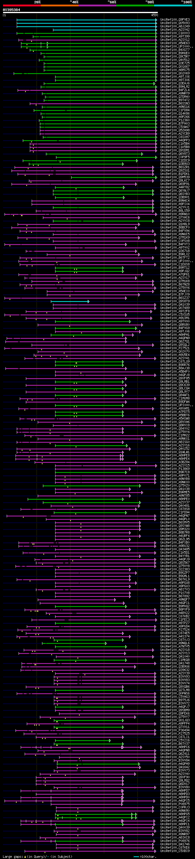This screenshot has width=195, height=859.
Task: Select hit label UniRef100_C1FD84
Action: (175, 110)
